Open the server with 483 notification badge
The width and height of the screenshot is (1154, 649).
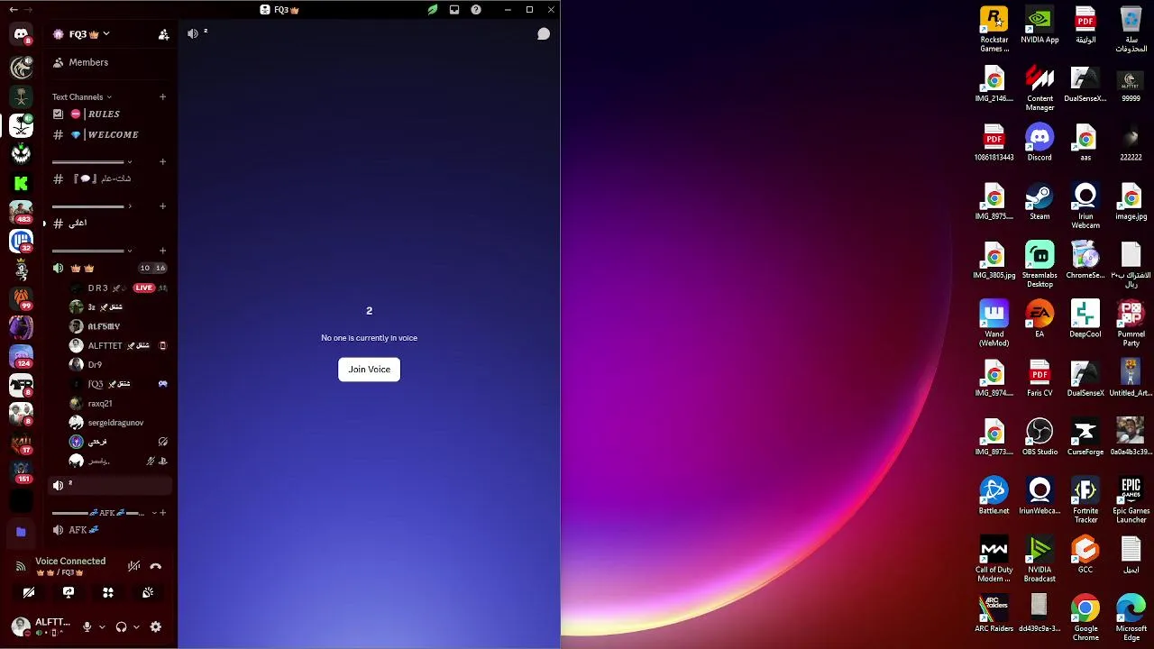point(21,212)
